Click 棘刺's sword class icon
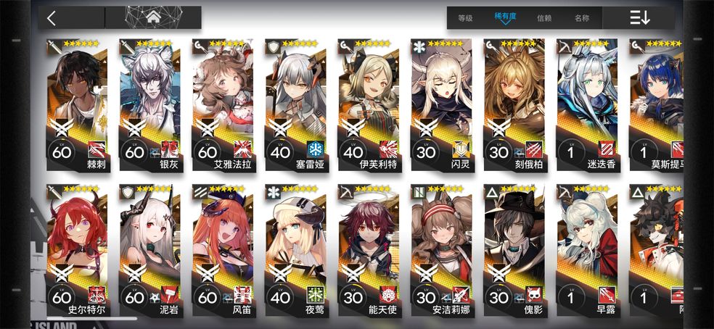 [54, 46]
